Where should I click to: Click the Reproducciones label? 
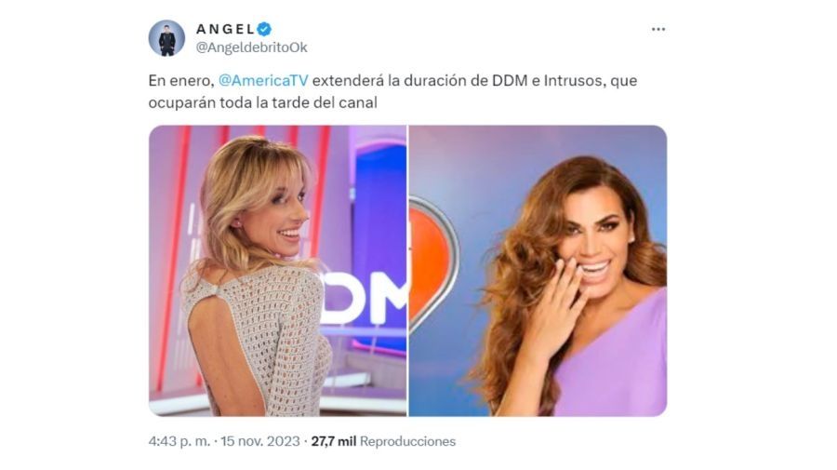click(408, 442)
